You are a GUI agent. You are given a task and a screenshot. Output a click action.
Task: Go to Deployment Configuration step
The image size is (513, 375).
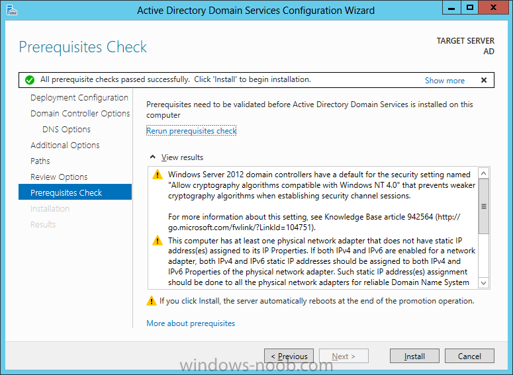(x=79, y=98)
